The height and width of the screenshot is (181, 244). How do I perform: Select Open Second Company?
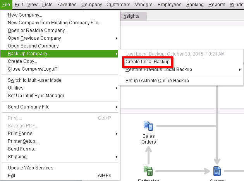point(60,46)
